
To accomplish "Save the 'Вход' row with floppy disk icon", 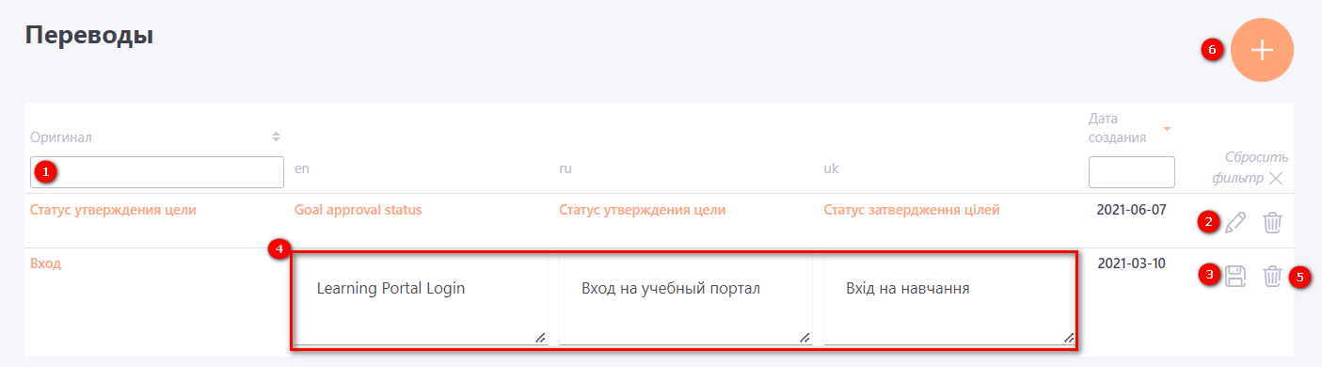I will pyautogui.click(x=1235, y=276).
